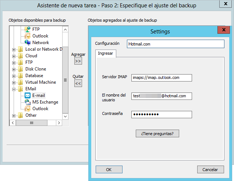
Task: Click the tree's vertical scrollbar down arrow
Action: (x=65, y=116)
